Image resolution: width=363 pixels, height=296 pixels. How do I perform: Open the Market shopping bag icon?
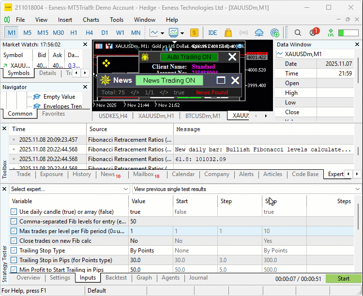click(228, 33)
